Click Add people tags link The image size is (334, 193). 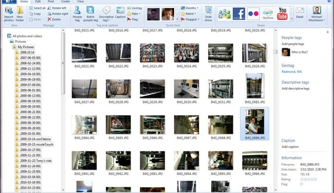pos(293,44)
